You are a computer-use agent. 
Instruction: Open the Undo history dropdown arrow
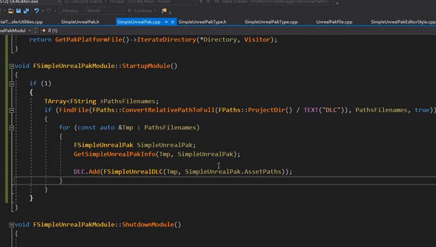[43, 11]
